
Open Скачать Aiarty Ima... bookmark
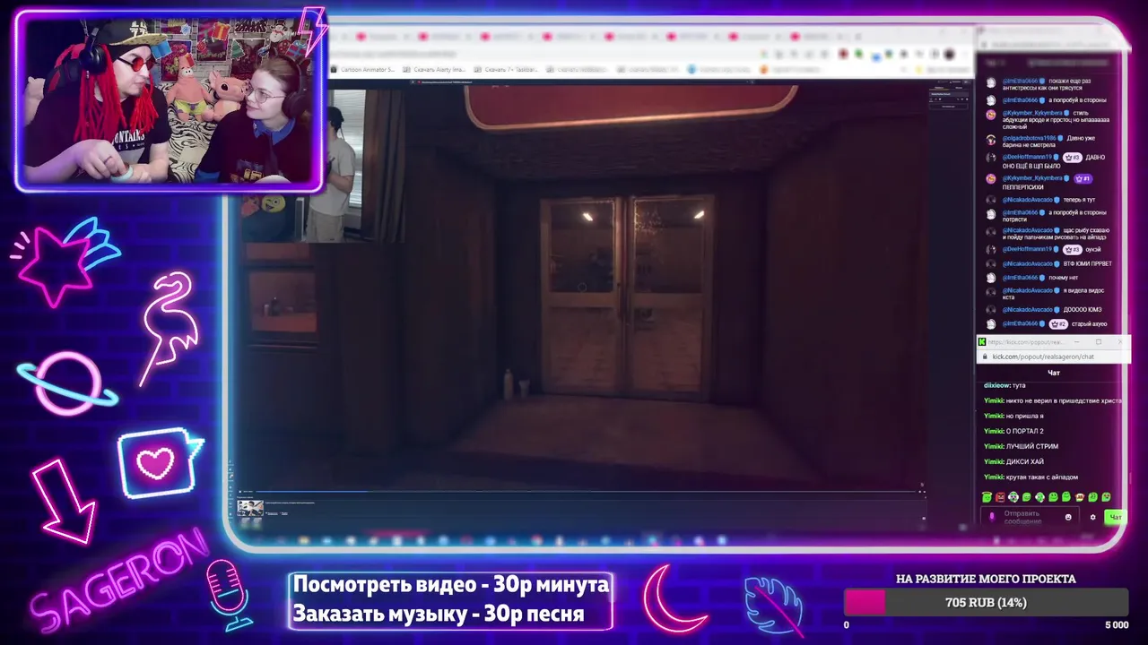point(434,69)
